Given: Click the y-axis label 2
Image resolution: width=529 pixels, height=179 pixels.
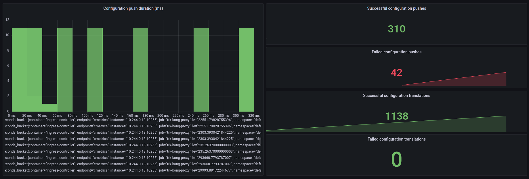Looking at the screenshot, I should coord(8,96).
